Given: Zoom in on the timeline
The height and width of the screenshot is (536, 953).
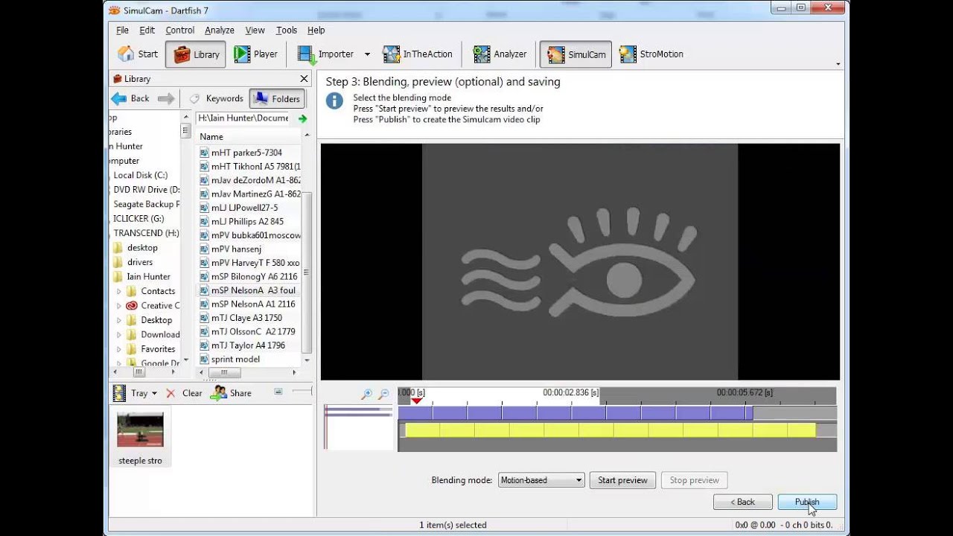Looking at the screenshot, I should click(366, 395).
